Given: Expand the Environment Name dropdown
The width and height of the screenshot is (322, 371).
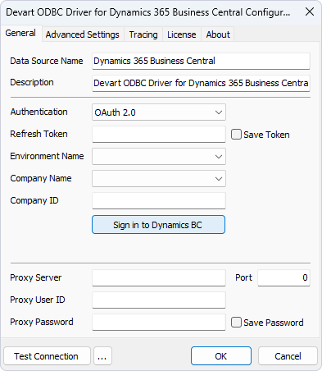Looking at the screenshot, I should click(159, 157).
